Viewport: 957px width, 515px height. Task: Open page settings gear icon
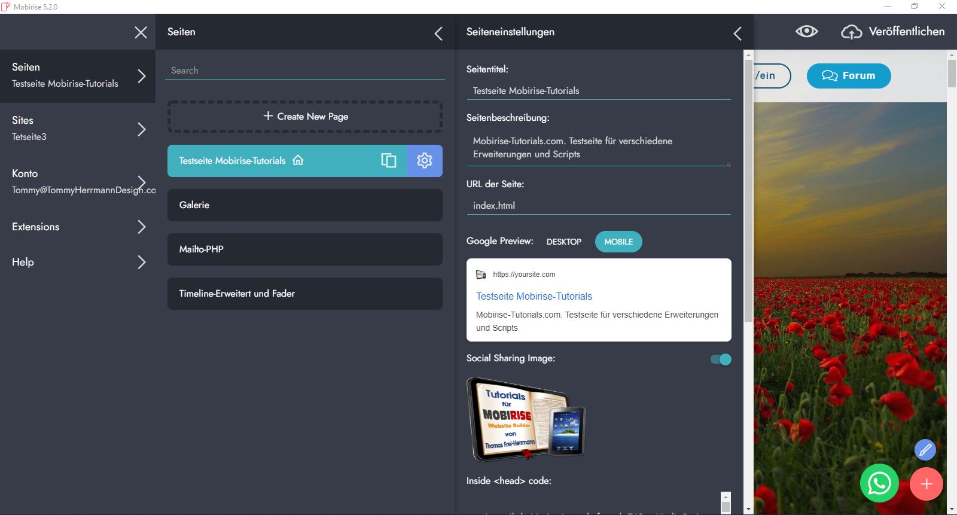point(425,160)
